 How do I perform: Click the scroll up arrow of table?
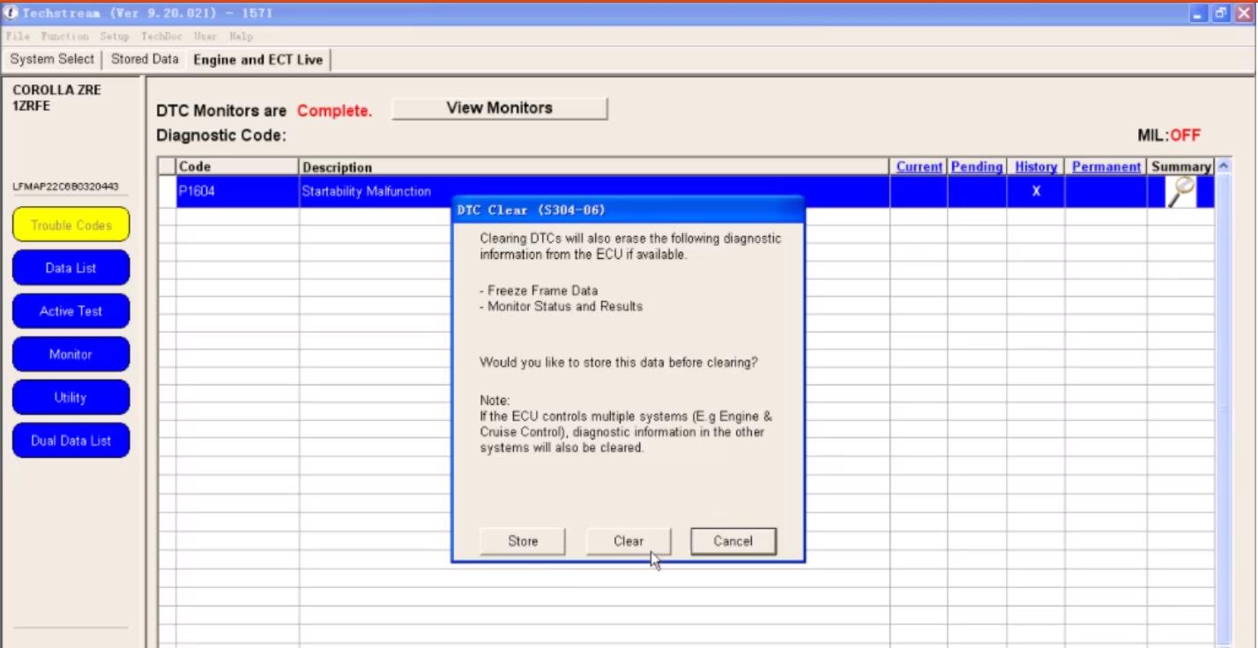1222,166
